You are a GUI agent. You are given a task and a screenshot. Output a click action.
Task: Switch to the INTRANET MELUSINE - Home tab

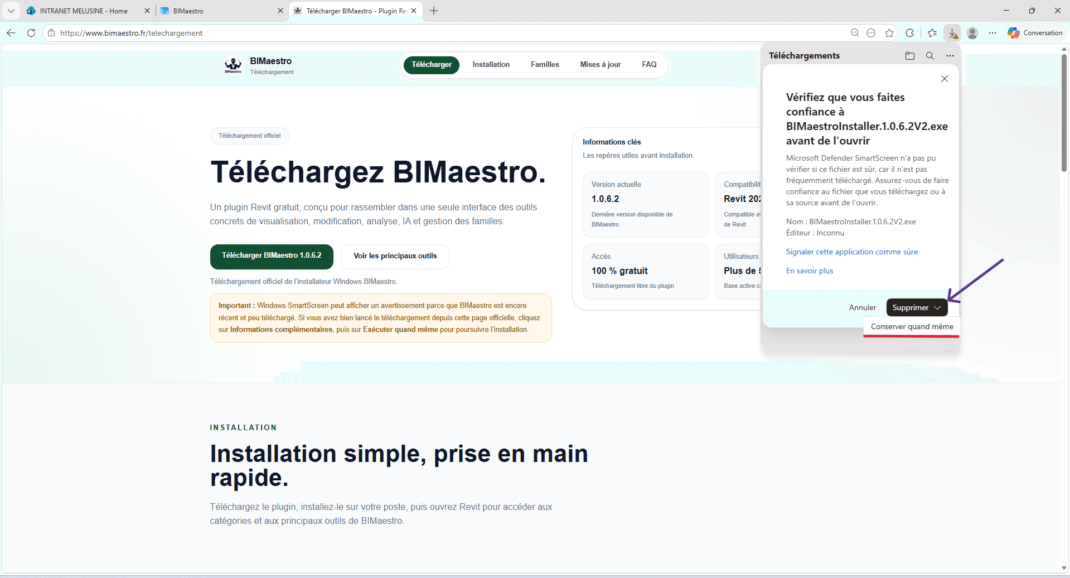coord(84,11)
